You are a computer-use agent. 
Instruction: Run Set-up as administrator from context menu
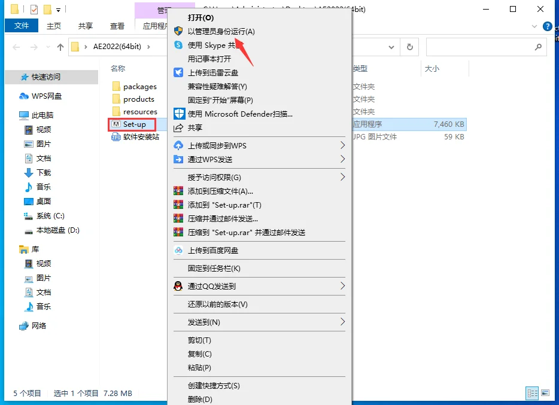[x=221, y=31]
